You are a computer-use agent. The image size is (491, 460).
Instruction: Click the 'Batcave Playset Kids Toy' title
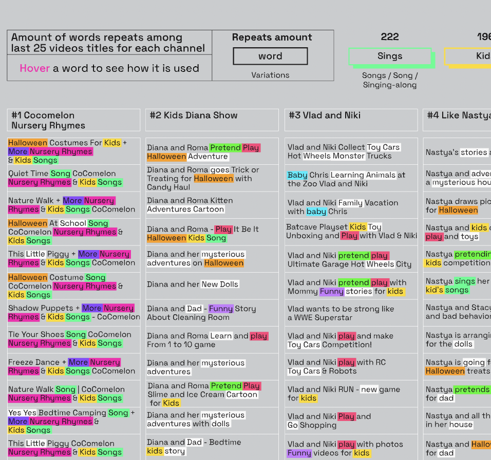tap(351, 231)
